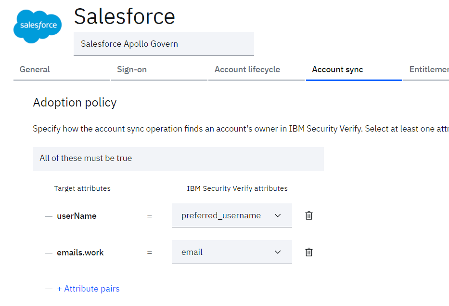Click IBM Security Verify attributes column header
This screenshot has height=306, width=449.
[x=237, y=188]
